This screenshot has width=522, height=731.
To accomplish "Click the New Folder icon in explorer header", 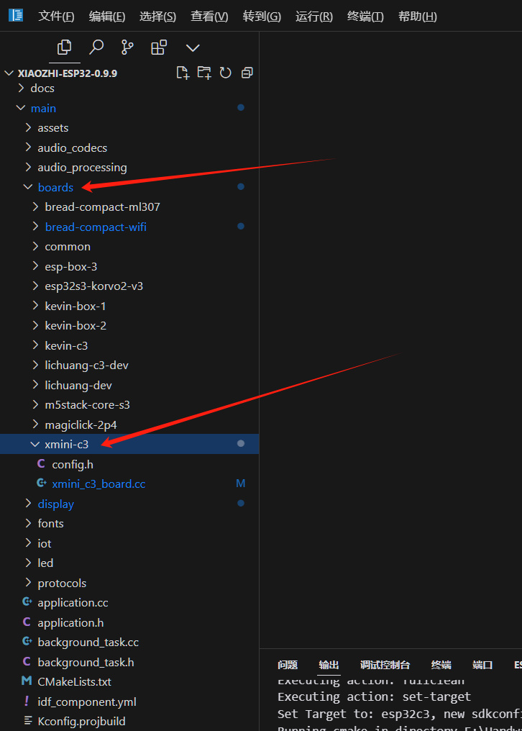I will pyautogui.click(x=204, y=73).
